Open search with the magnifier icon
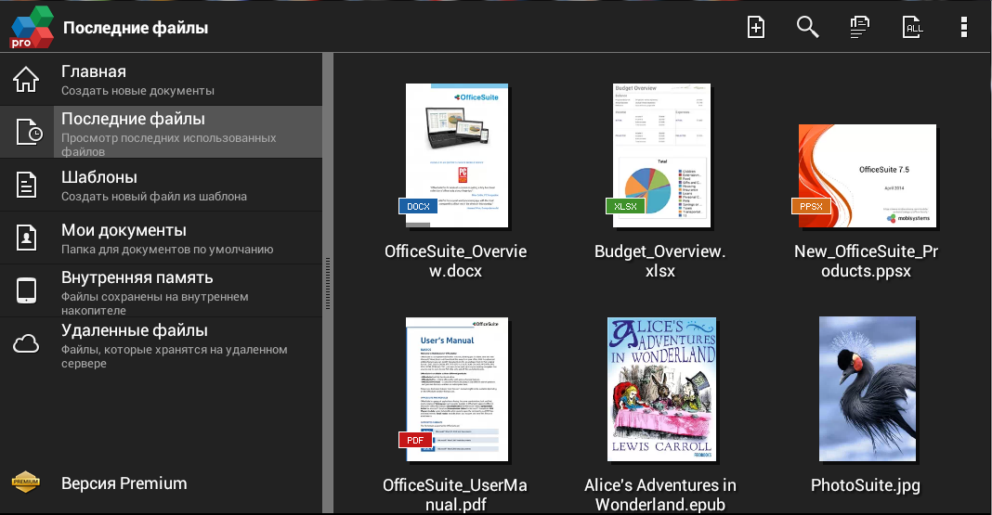 tap(807, 28)
